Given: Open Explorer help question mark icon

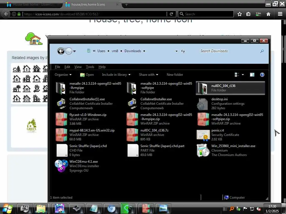Looking at the screenshot, I should click(262, 75).
